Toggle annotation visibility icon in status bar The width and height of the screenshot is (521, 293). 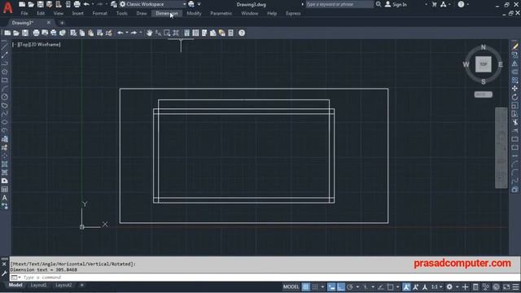pyautogui.click(x=406, y=286)
